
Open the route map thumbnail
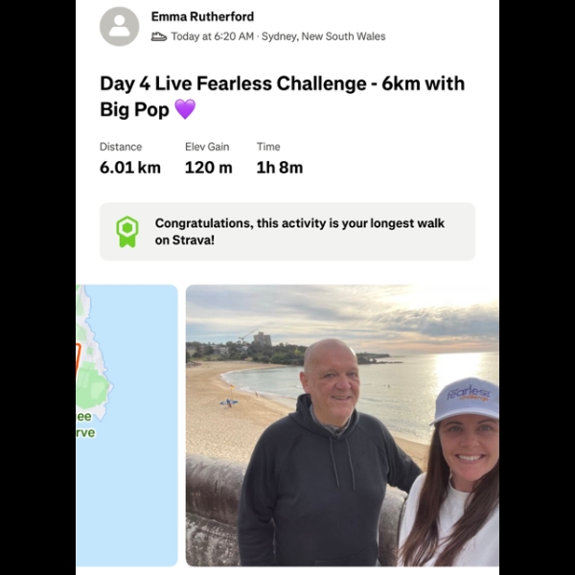click(x=126, y=425)
